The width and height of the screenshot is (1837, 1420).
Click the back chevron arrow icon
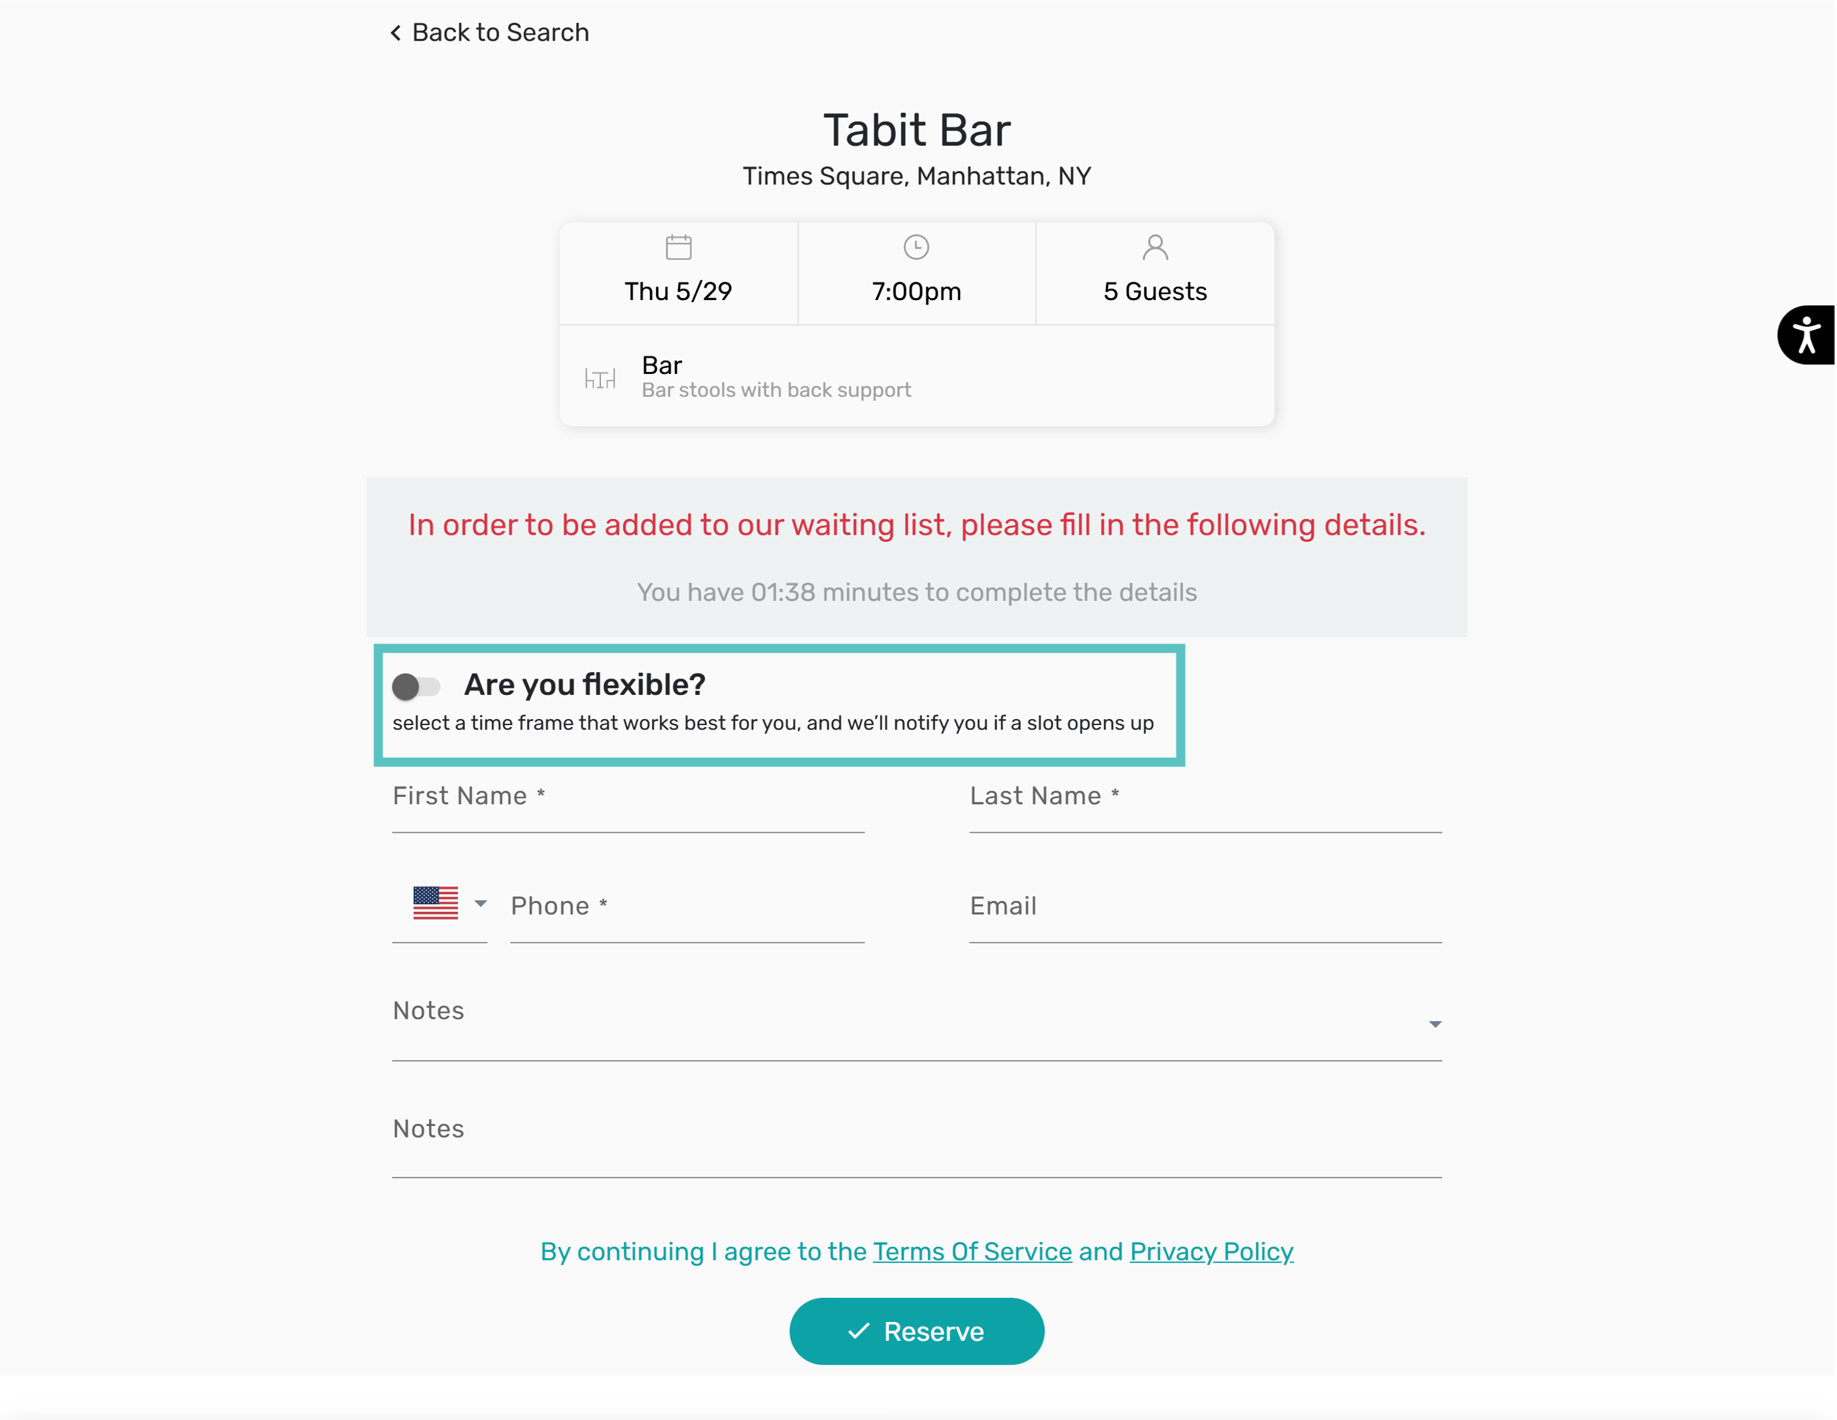396,33
